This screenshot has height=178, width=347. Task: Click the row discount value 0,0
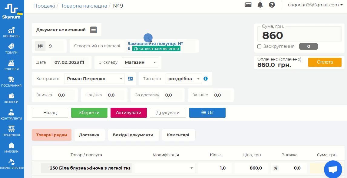(293, 168)
